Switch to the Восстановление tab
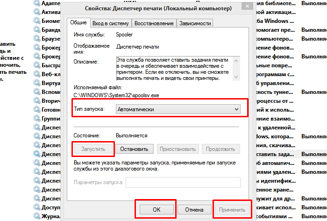 [154, 23]
